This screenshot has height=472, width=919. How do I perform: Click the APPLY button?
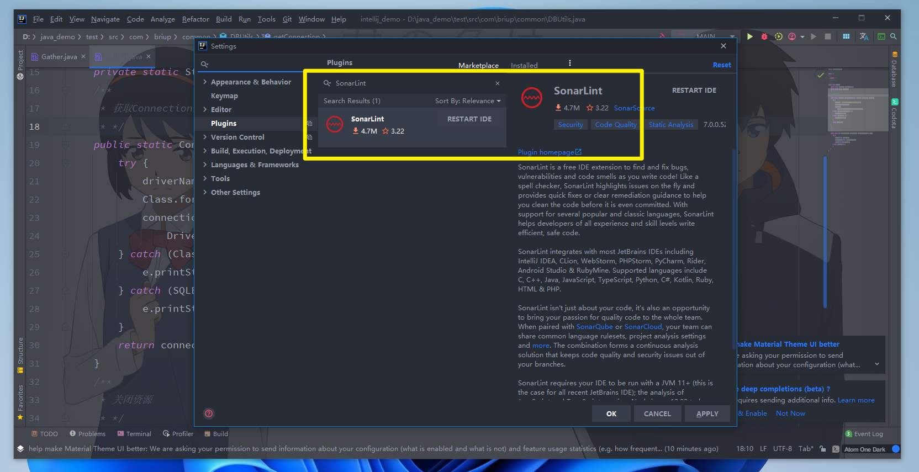tap(707, 413)
